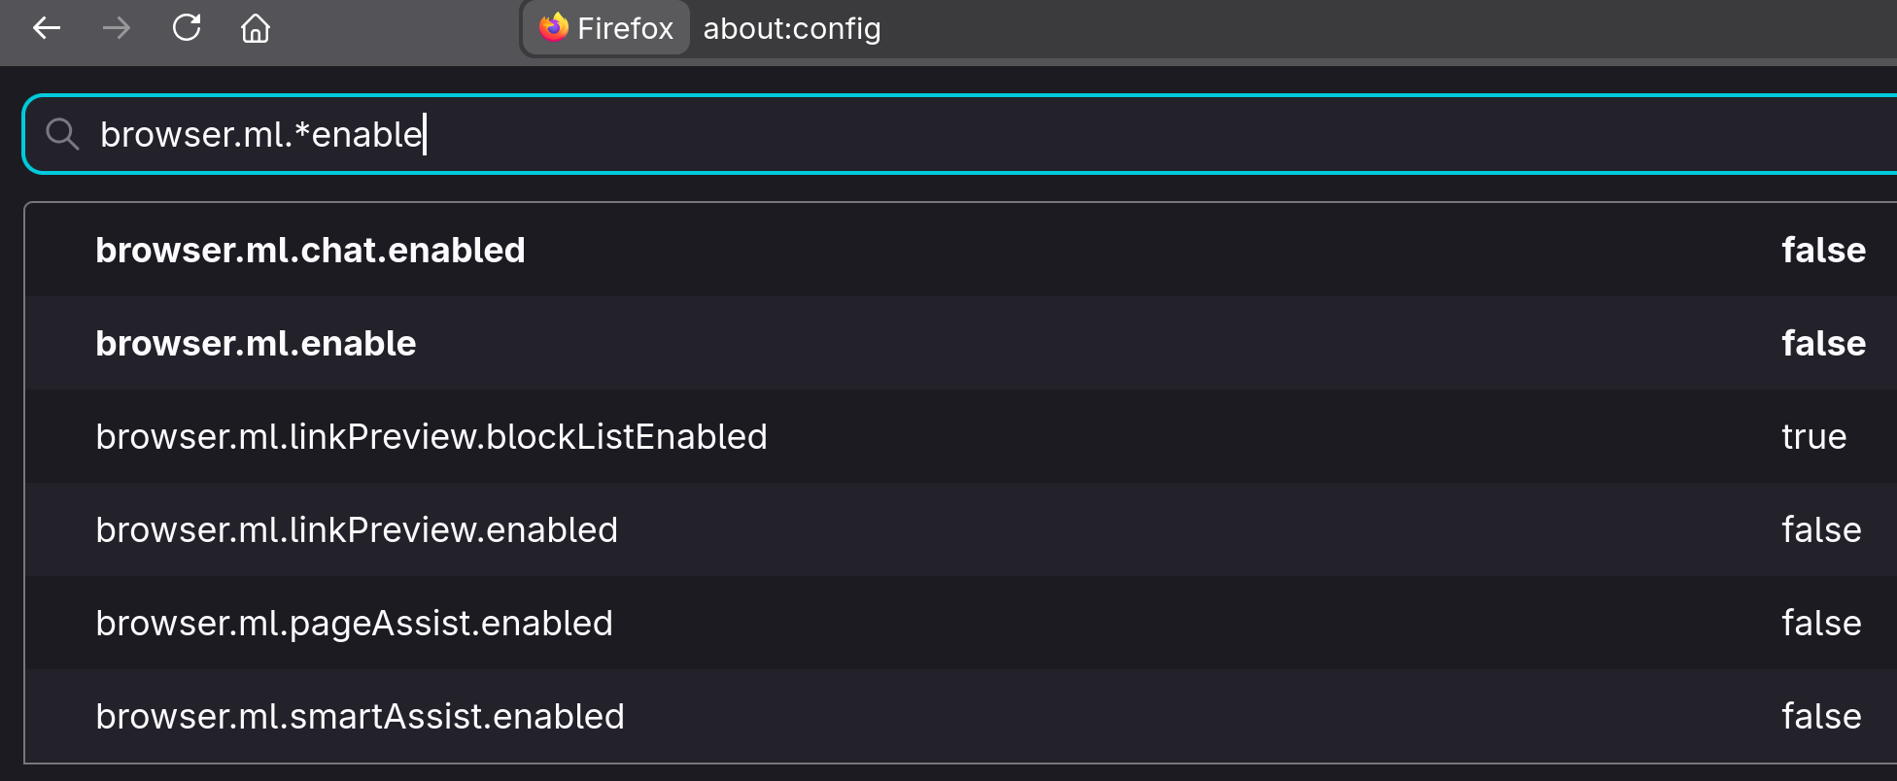
Task: Click the Firefox identity box label
Action: pos(624,28)
